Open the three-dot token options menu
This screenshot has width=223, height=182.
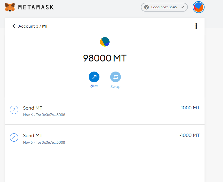click(x=196, y=26)
